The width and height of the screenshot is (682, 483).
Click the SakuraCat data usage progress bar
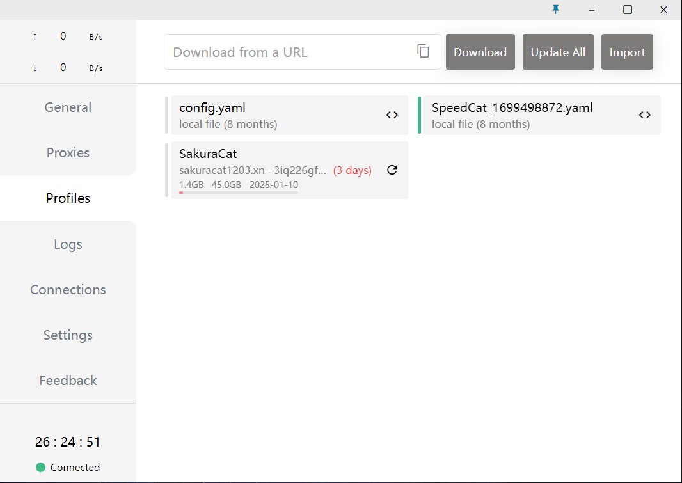(x=239, y=193)
